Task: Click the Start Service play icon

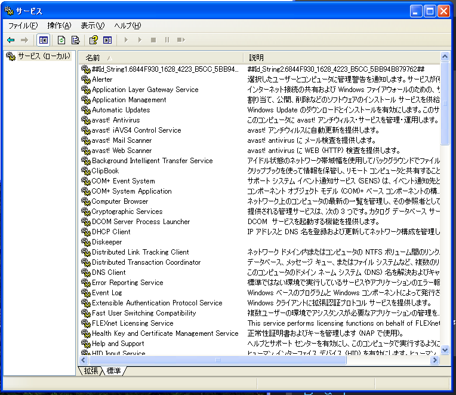Action: click(x=126, y=40)
